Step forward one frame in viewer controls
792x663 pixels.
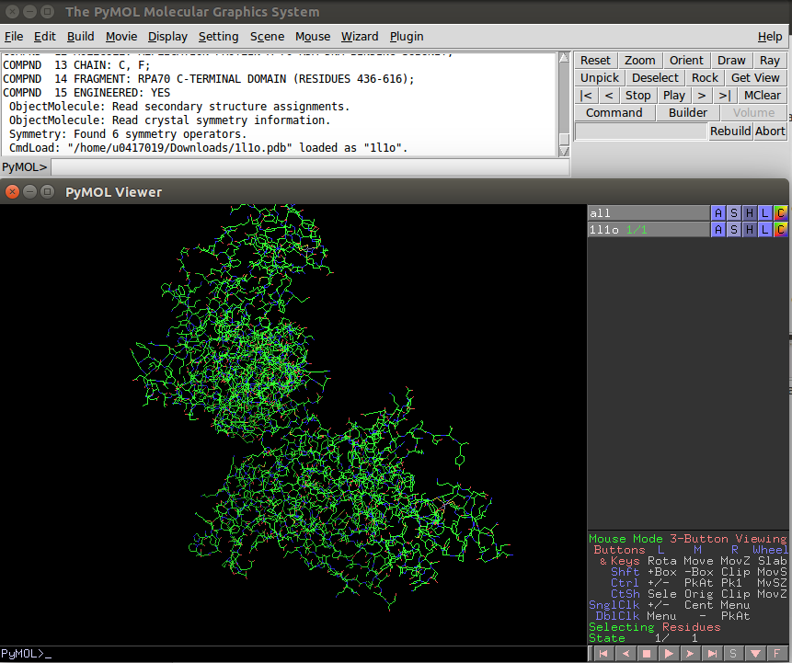click(690, 654)
